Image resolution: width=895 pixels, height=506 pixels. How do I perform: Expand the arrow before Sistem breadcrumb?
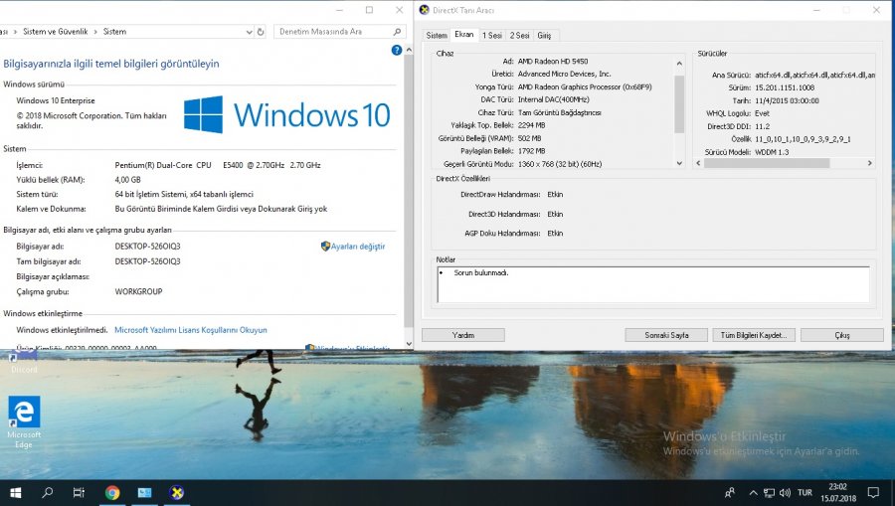click(x=95, y=32)
